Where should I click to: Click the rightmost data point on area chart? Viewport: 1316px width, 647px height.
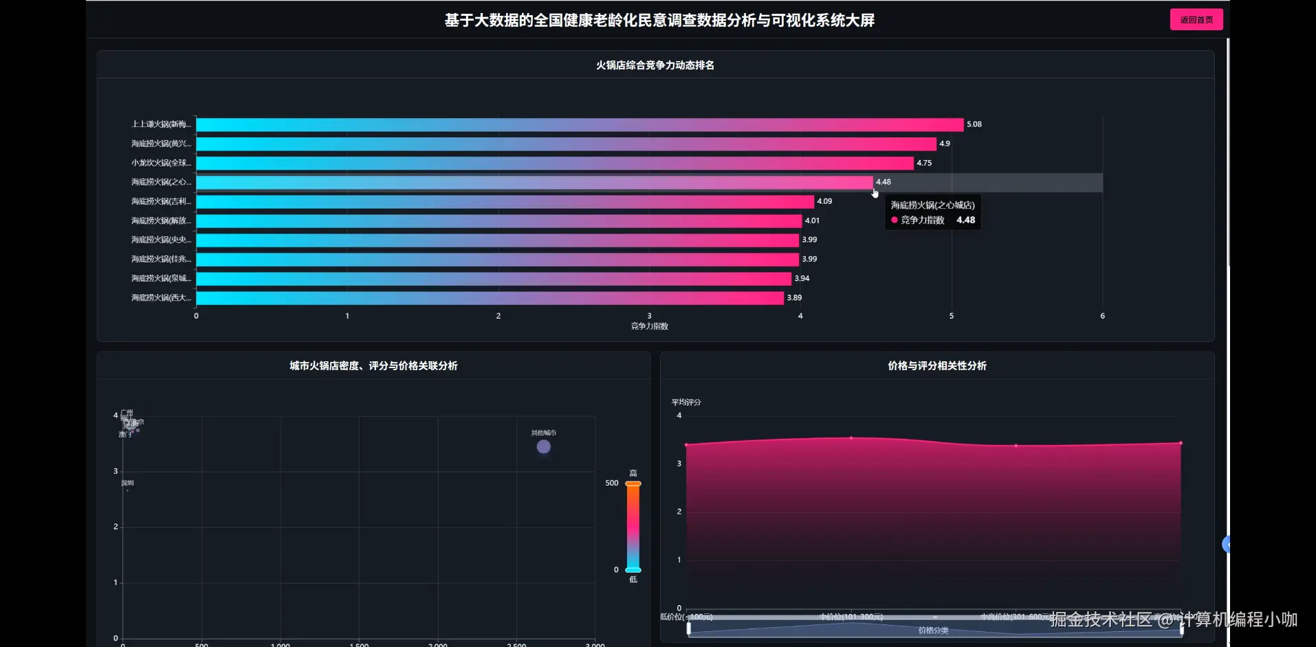1181,443
